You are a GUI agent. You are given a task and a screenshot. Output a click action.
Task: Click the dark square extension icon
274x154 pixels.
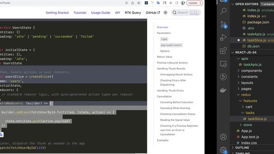click(x=146, y=3)
